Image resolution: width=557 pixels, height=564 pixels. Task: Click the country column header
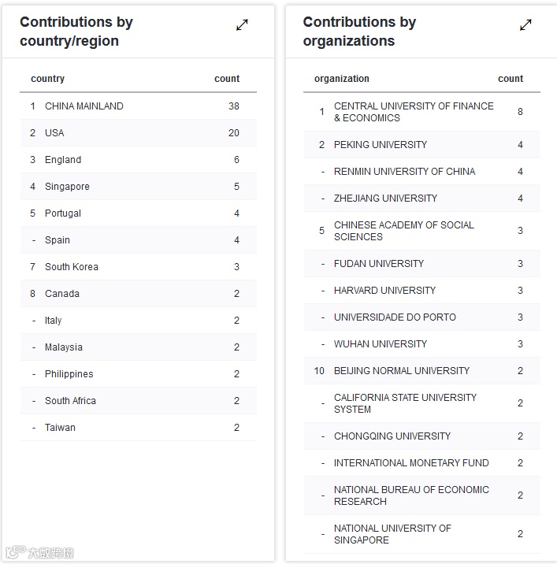(48, 79)
